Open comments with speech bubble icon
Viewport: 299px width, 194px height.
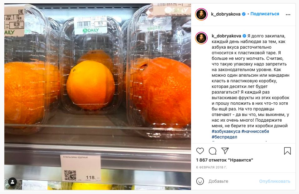point(213,151)
